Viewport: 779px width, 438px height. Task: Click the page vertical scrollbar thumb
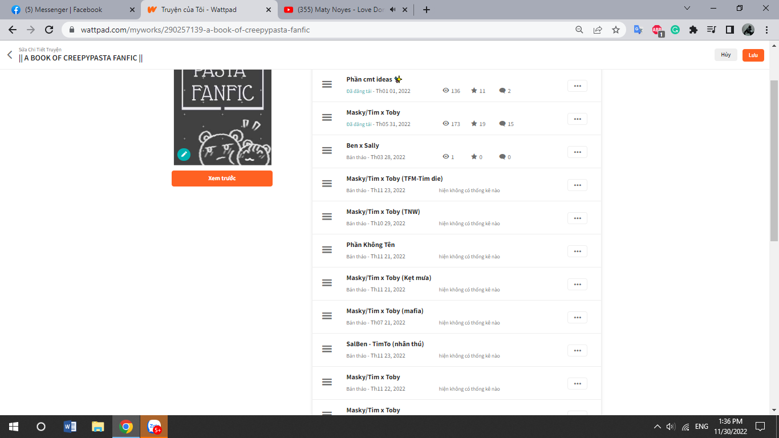[774, 160]
